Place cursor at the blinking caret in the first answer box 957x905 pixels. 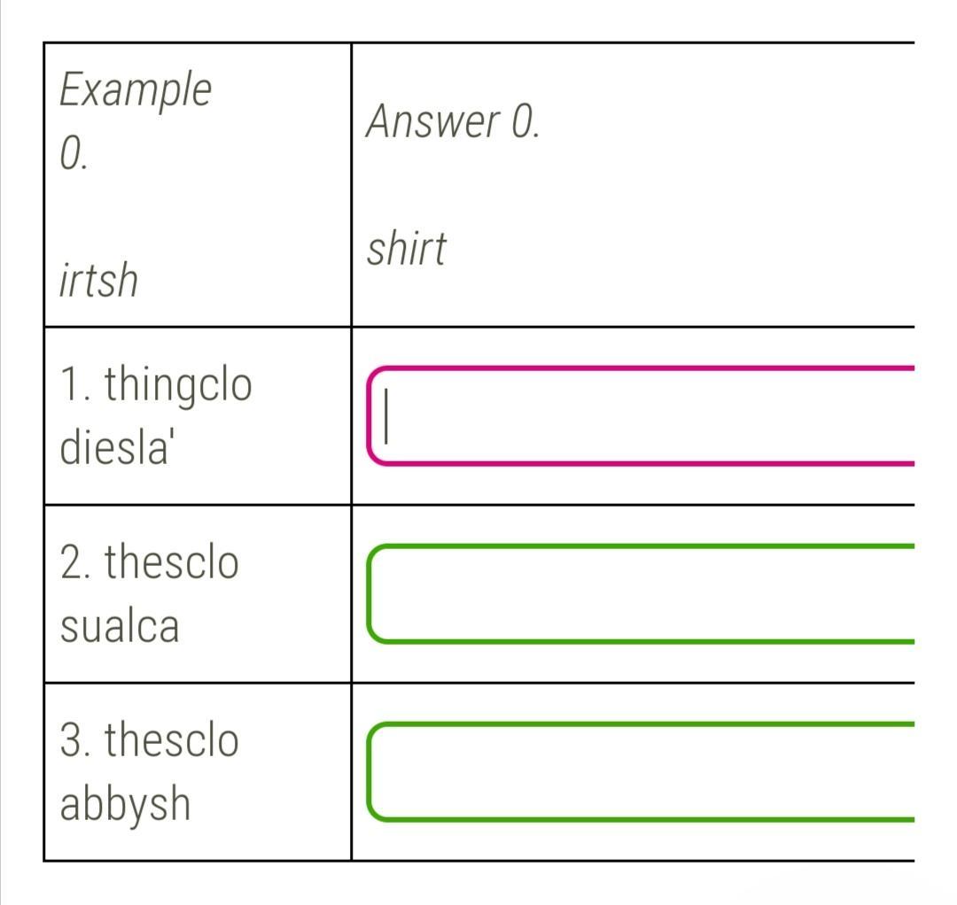click(387, 420)
